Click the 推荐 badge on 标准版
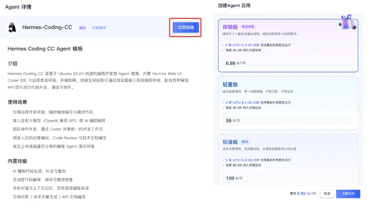369x208 pixels. tap(245, 142)
